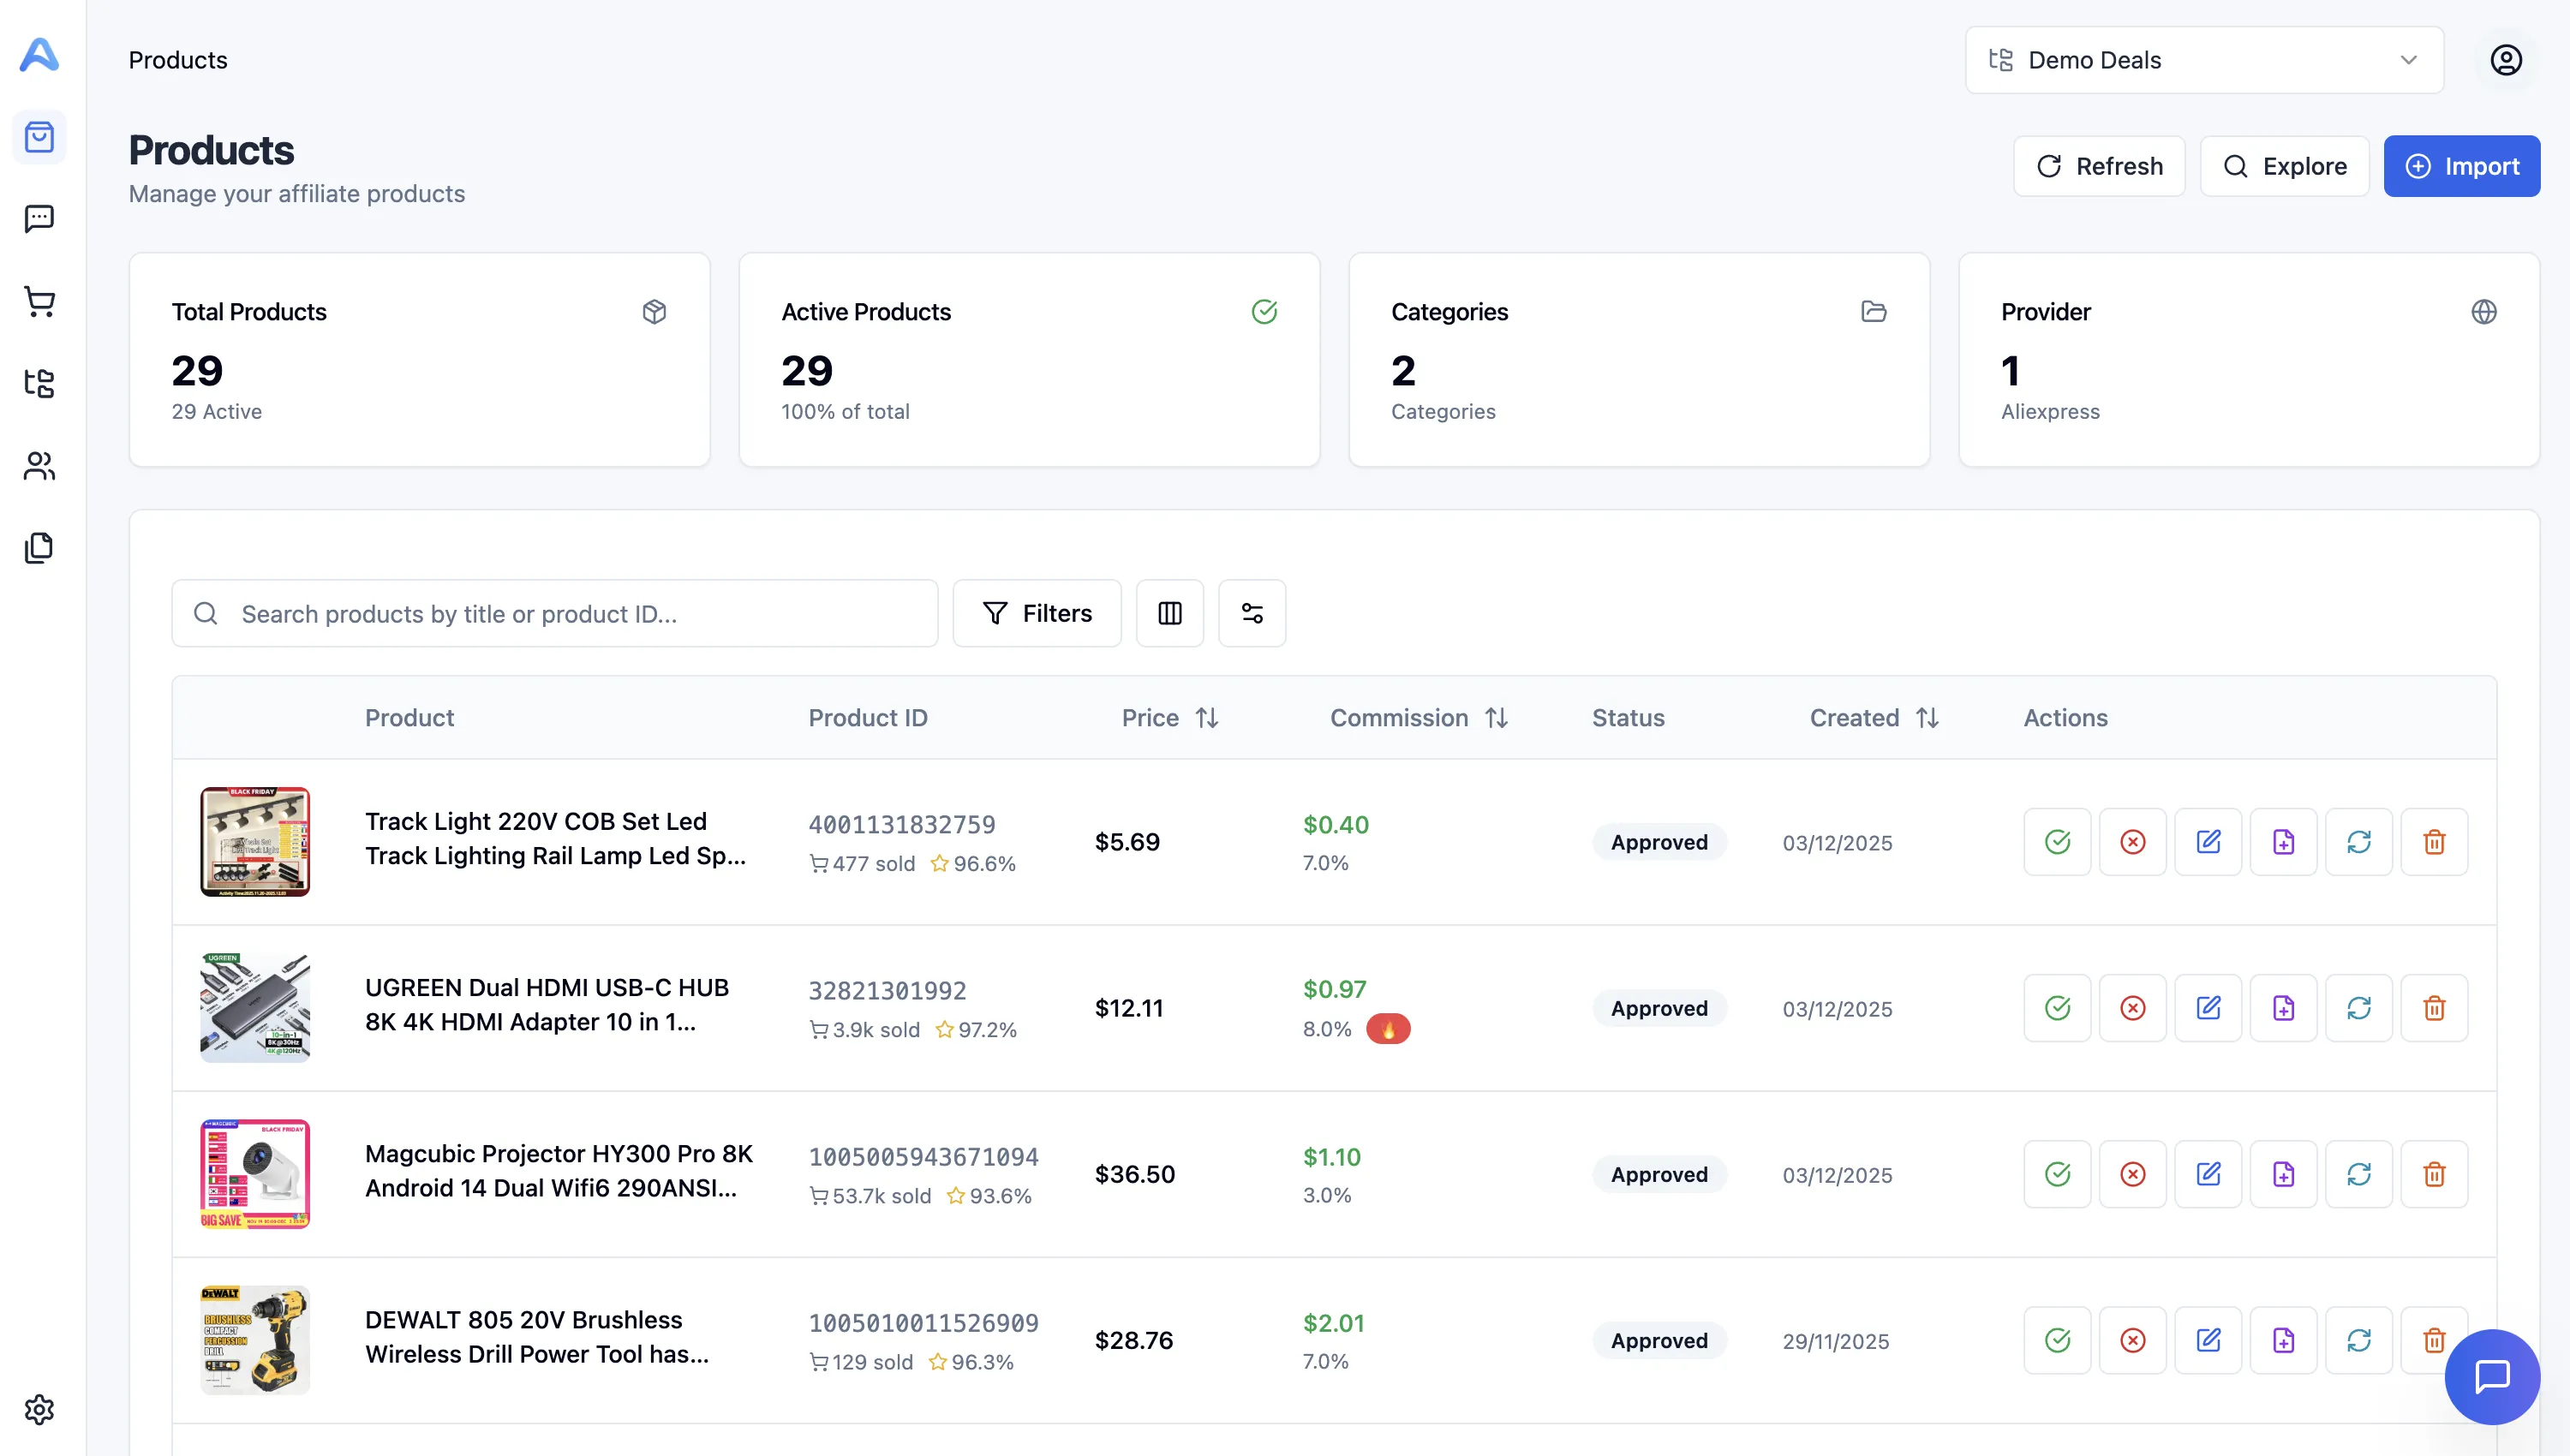
Task: Edit the UGREEN Dual HDMI HUB product
Action: coord(2209,1007)
